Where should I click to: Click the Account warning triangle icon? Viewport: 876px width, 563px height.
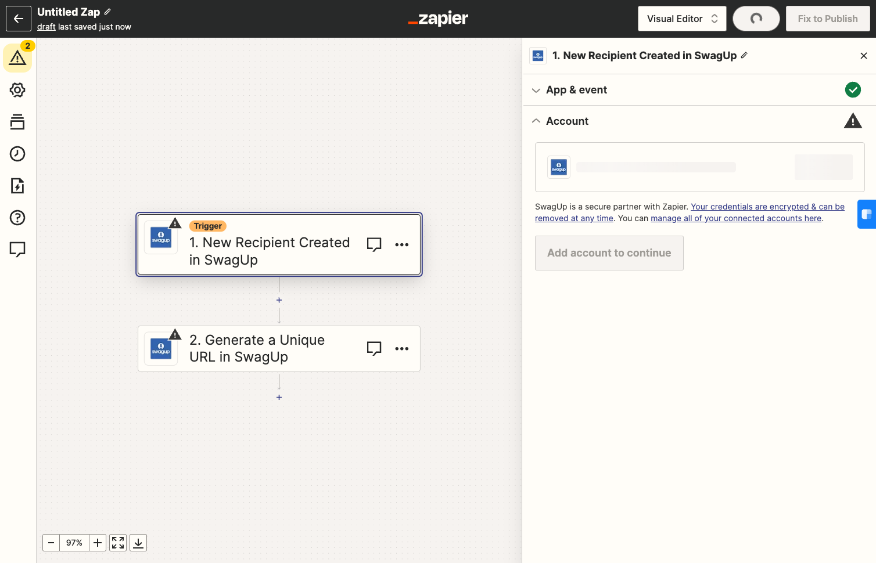[853, 121]
